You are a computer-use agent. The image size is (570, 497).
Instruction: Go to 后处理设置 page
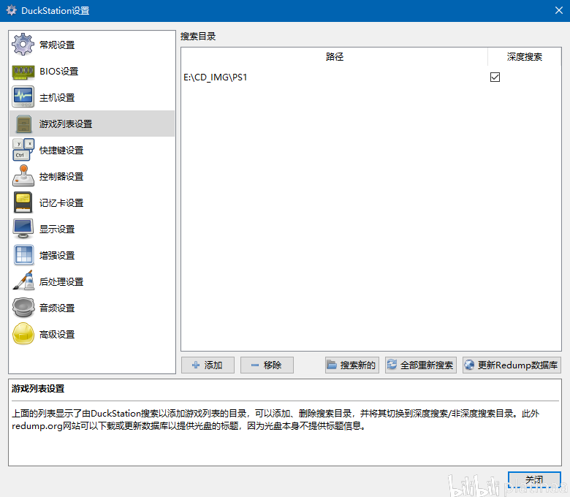coord(61,282)
